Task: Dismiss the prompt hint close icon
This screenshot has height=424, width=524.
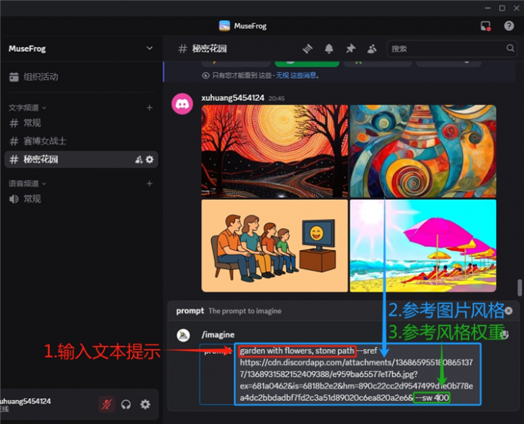Action: 509,311
